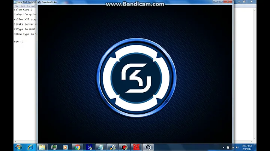Open the taskbar clock showing 10:17 PM
Screen dimensions: 270x151
247,147
